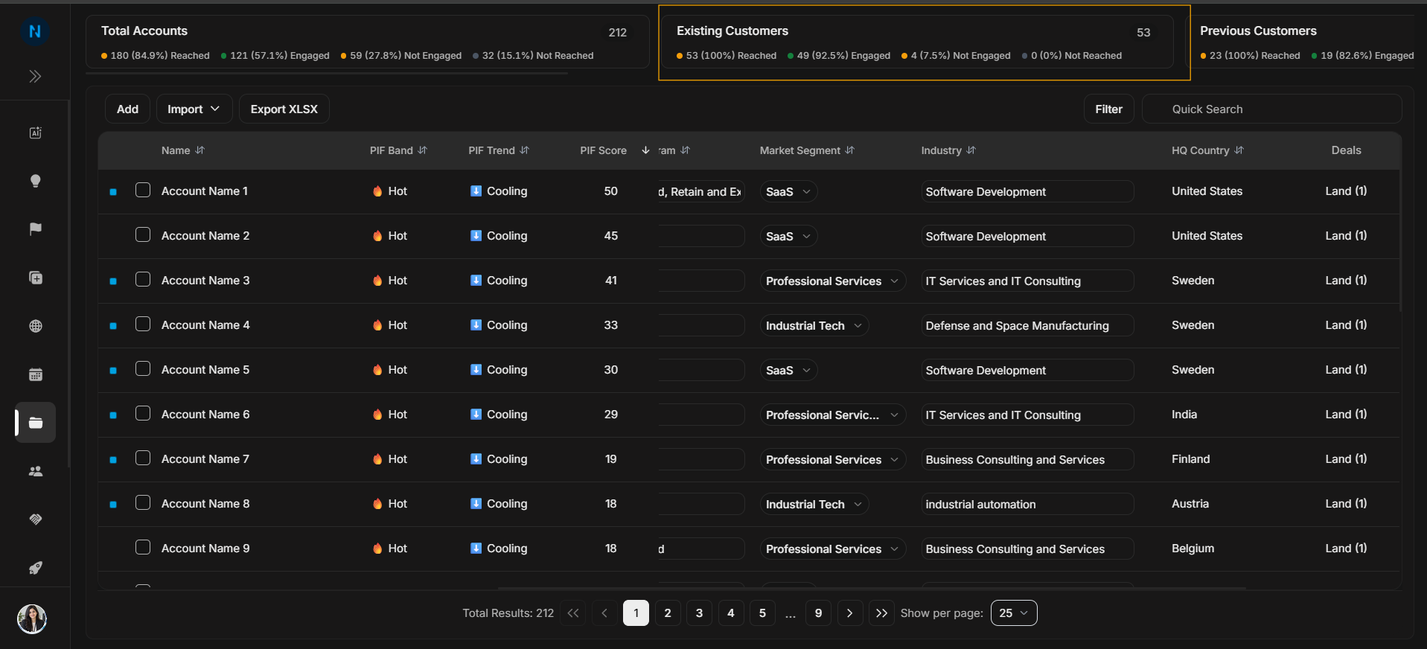Sort by PIF Trend column icon

(x=525, y=150)
